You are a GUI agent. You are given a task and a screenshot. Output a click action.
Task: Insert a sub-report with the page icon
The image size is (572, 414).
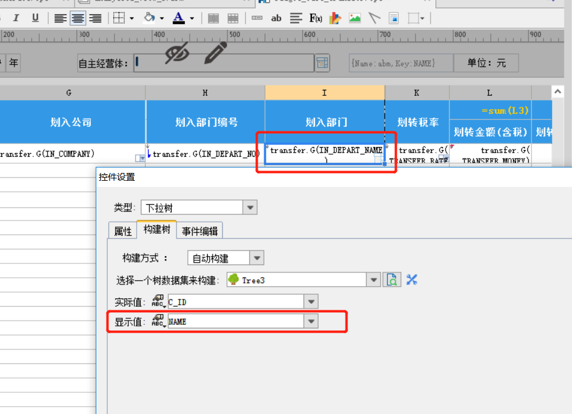coord(394,18)
